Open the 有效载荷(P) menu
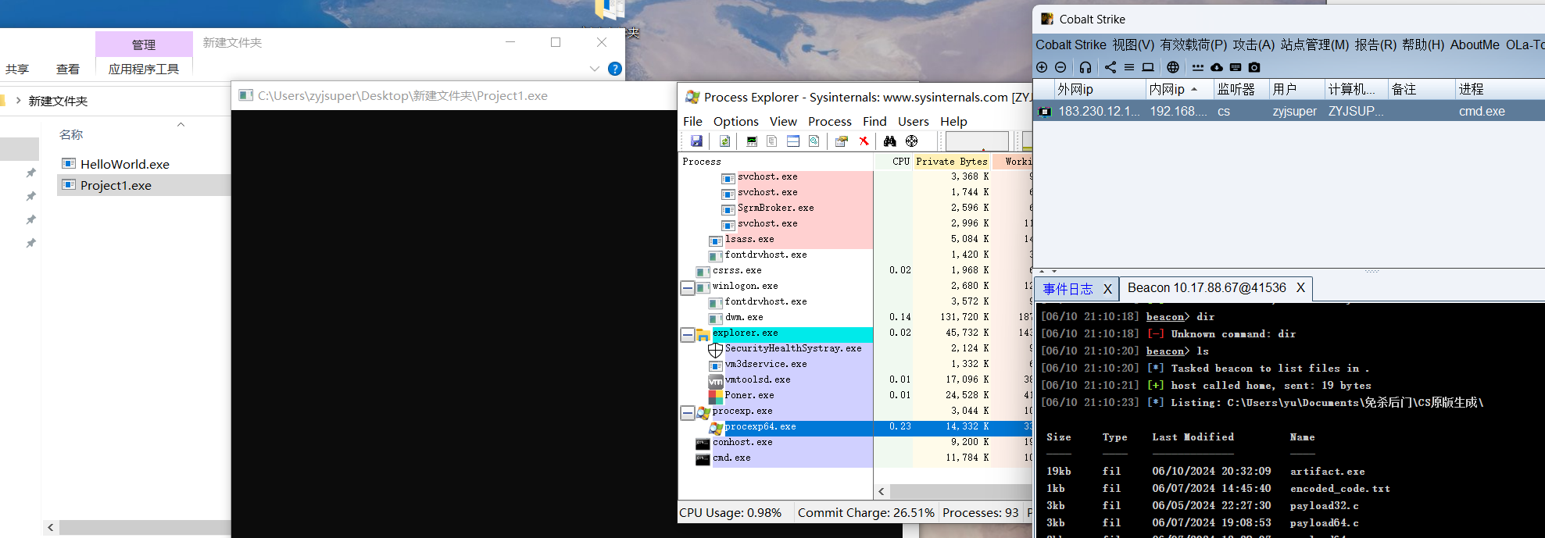Screen dimensions: 1545x538 point(1193,45)
